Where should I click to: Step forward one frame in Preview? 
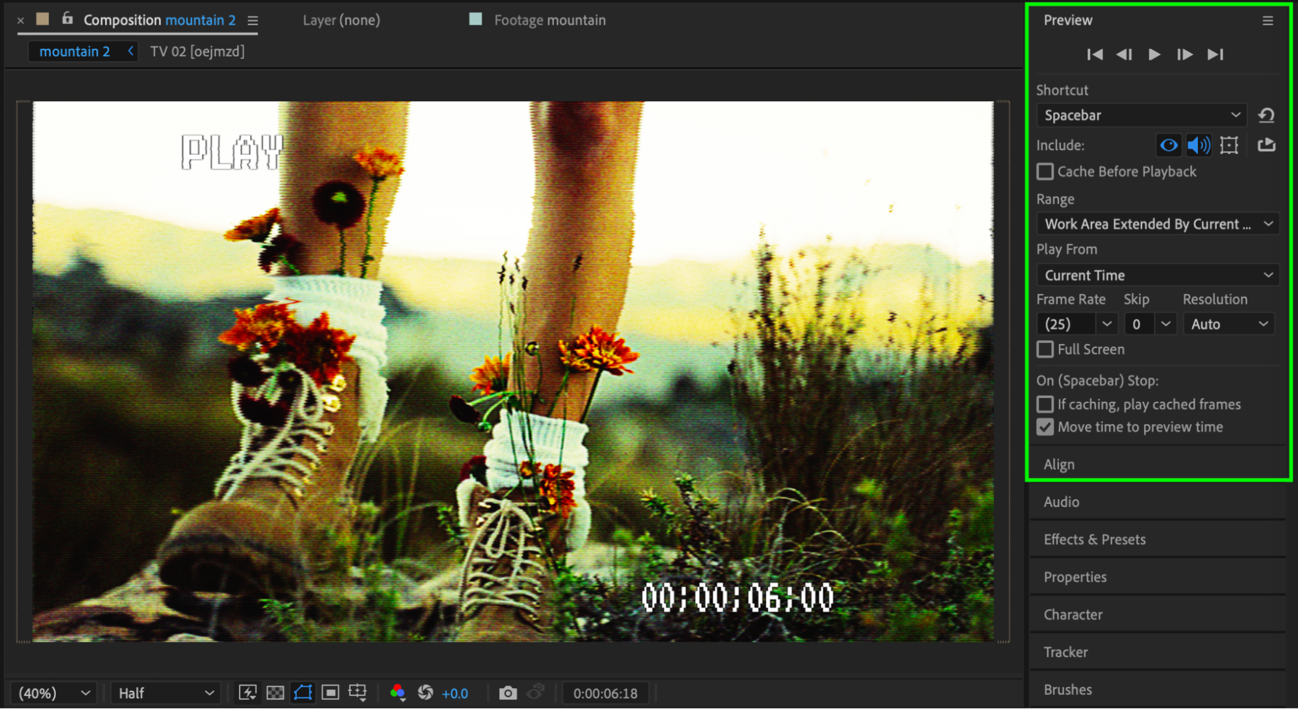(x=1184, y=55)
